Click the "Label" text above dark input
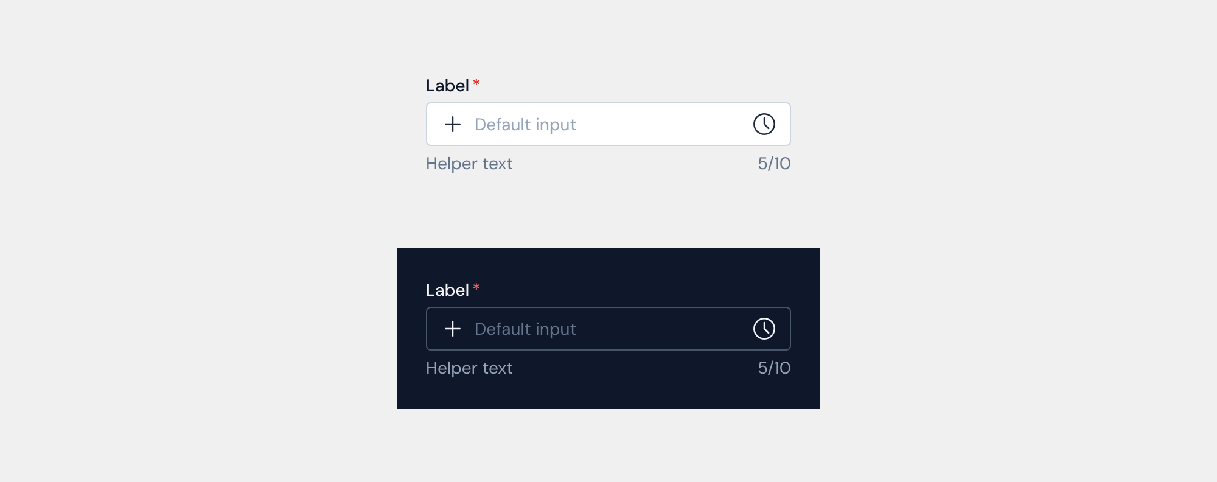This screenshot has width=1217, height=482. (447, 290)
